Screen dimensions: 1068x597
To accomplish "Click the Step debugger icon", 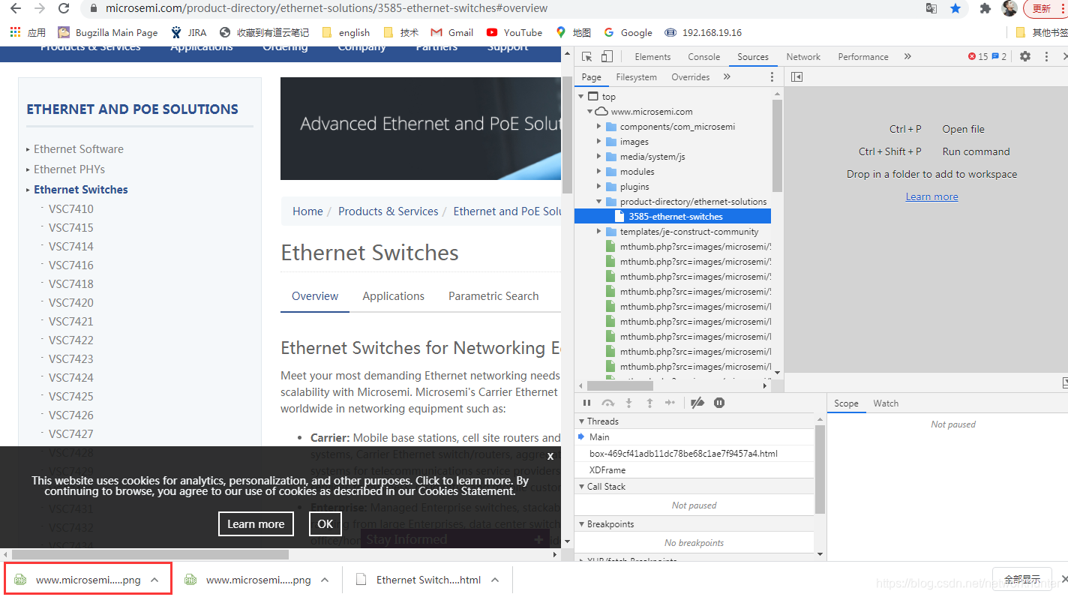I will [670, 403].
